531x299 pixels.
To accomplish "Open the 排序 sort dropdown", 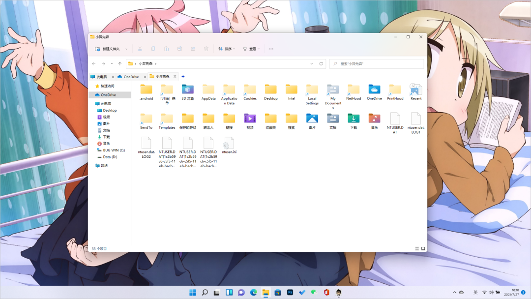I will pos(227,49).
